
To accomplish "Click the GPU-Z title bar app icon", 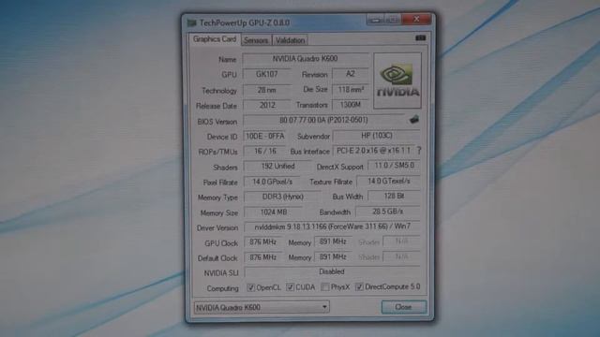I will click(x=191, y=22).
